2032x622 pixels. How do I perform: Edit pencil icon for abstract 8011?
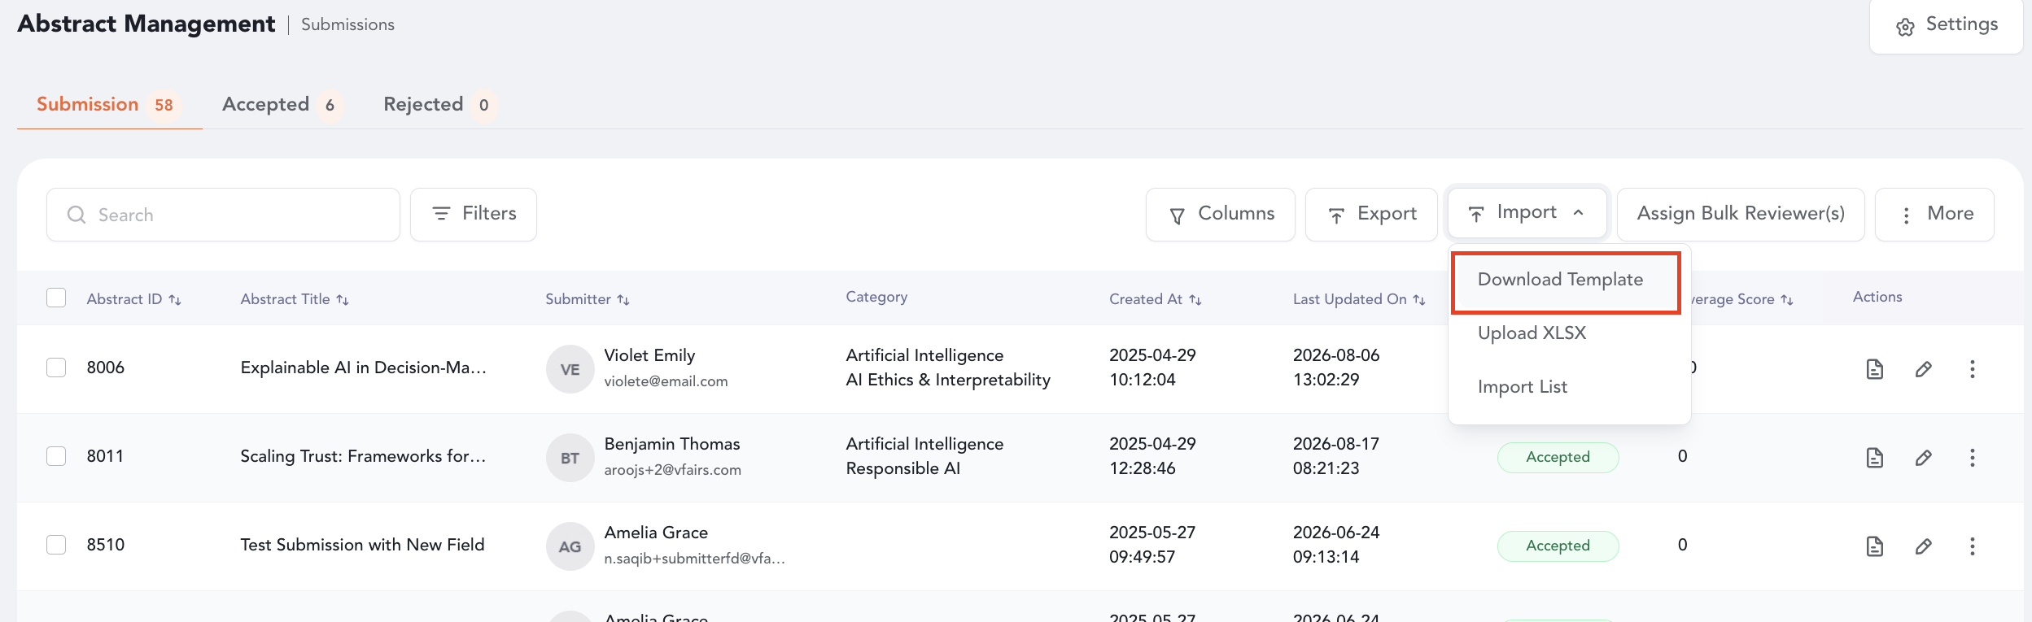(x=1924, y=458)
